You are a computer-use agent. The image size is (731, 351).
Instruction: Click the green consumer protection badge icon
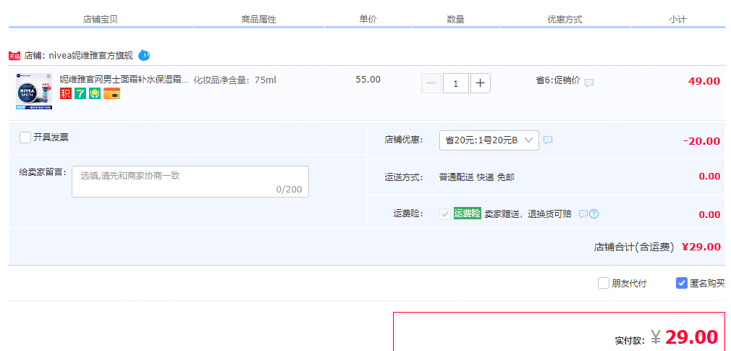[x=95, y=93]
